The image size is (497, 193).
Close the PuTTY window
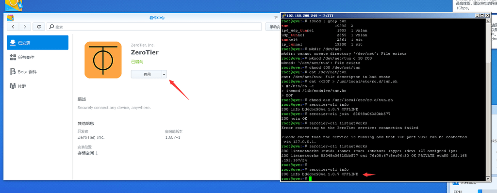pyautogui.click(x=487, y=16)
